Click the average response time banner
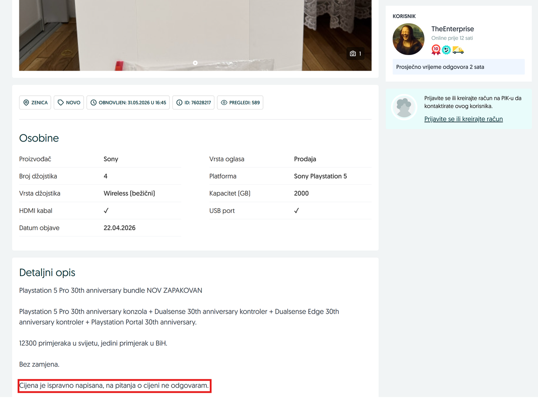 pos(459,67)
